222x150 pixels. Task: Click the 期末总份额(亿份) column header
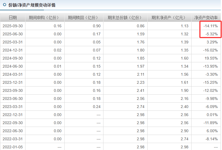click(126, 18)
